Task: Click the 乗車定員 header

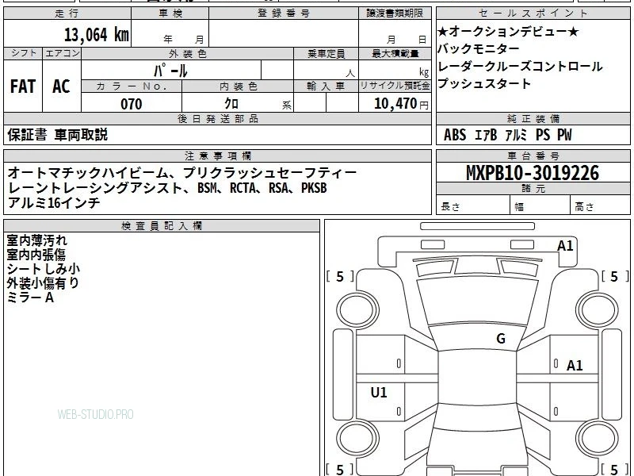Action: point(326,53)
